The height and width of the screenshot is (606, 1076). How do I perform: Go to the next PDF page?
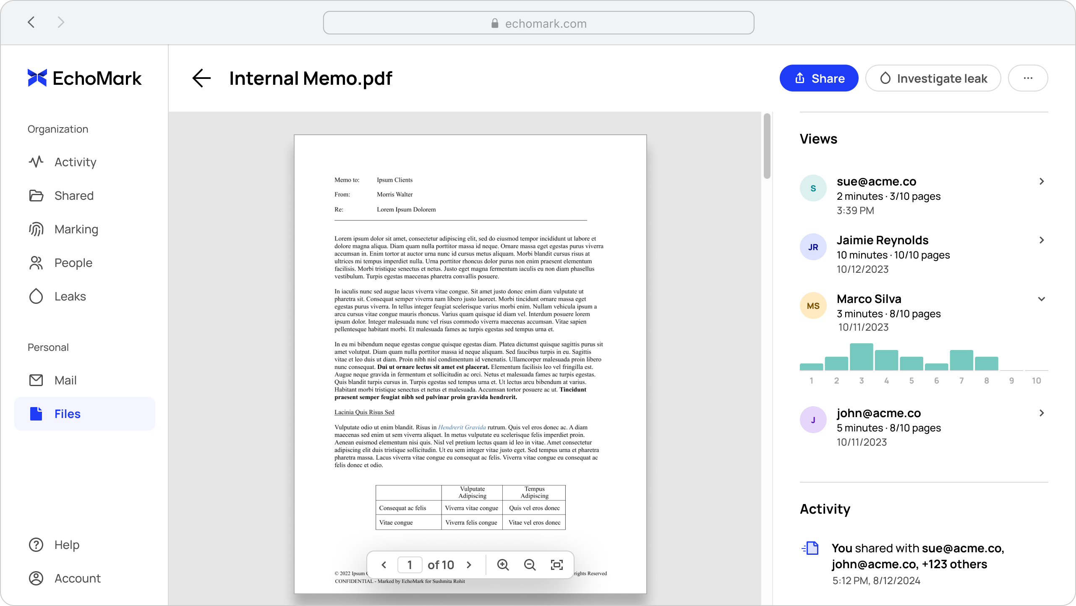pos(469,565)
